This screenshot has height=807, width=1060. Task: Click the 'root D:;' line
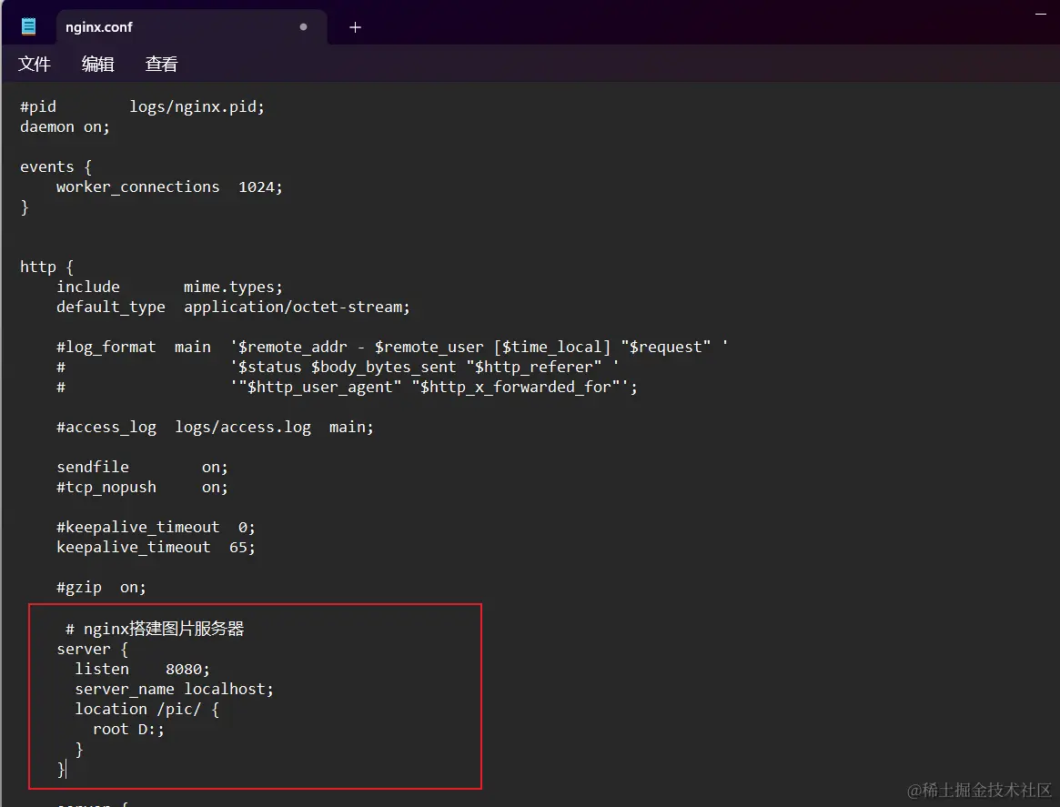[128, 730]
